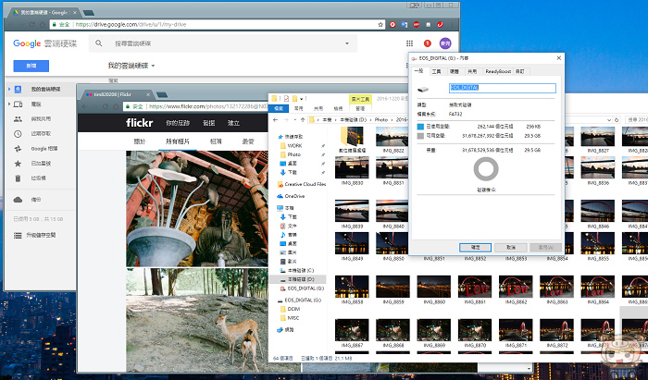Screen dimensions: 648x380
Task: Click the OneDrive icon in Explorer sidebar
Action: [280, 196]
